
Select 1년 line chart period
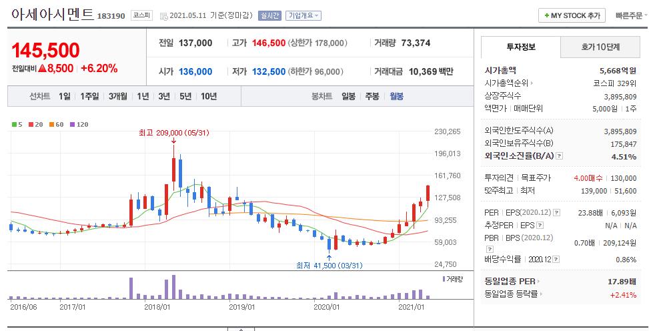pos(143,96)
